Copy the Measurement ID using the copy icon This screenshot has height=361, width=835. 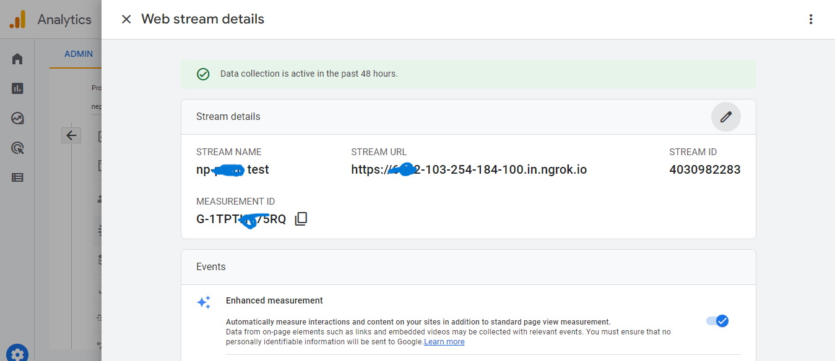point(301,218)
